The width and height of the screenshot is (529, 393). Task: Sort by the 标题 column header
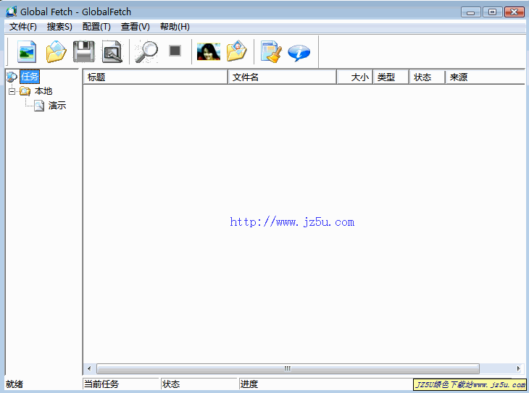coord(156,77)
